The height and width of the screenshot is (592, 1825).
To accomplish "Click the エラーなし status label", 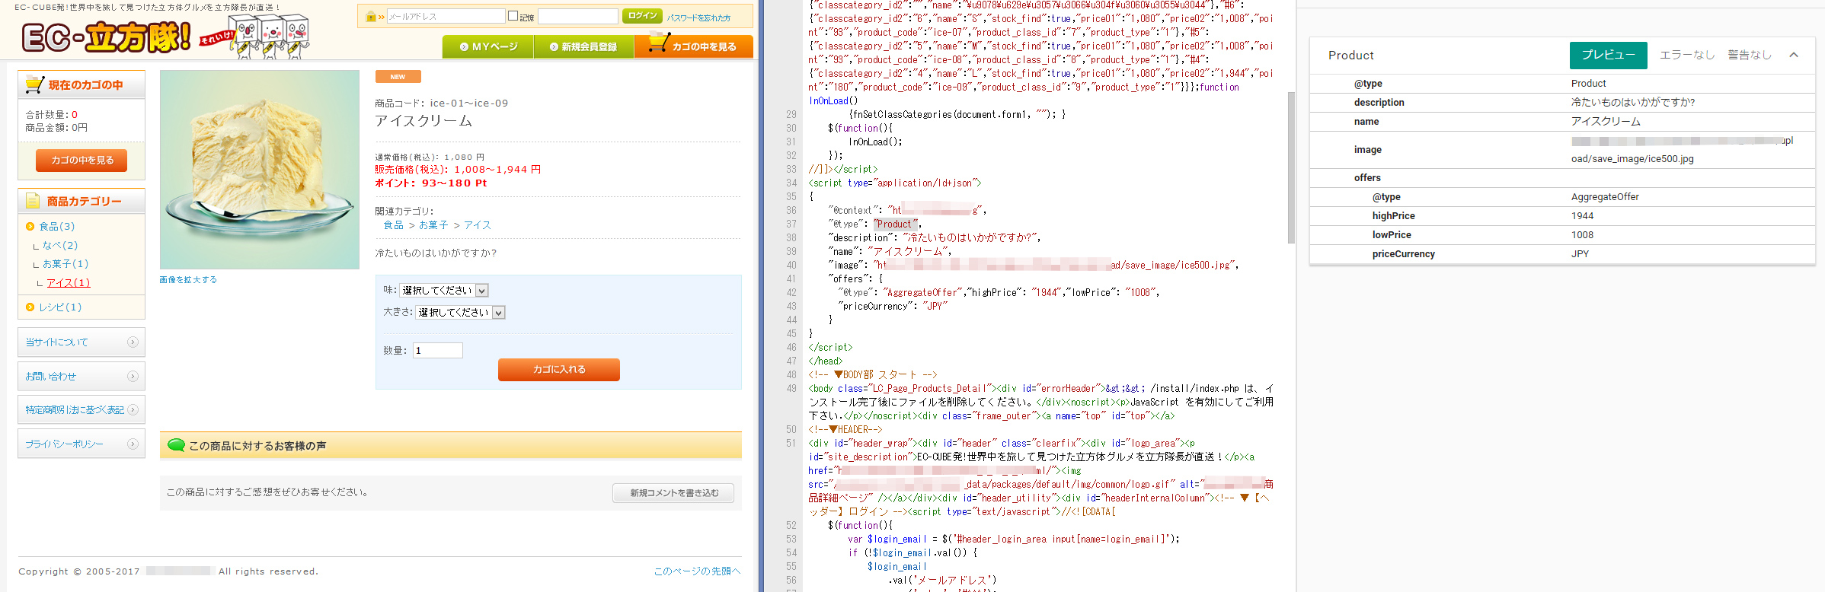I will coord(1686,55).
